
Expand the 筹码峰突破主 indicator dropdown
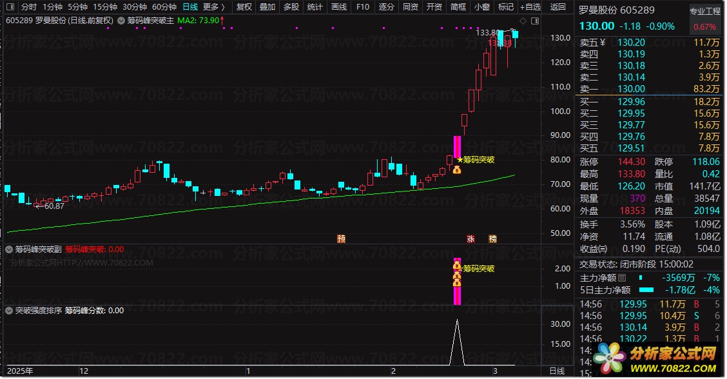click(121, 21)
